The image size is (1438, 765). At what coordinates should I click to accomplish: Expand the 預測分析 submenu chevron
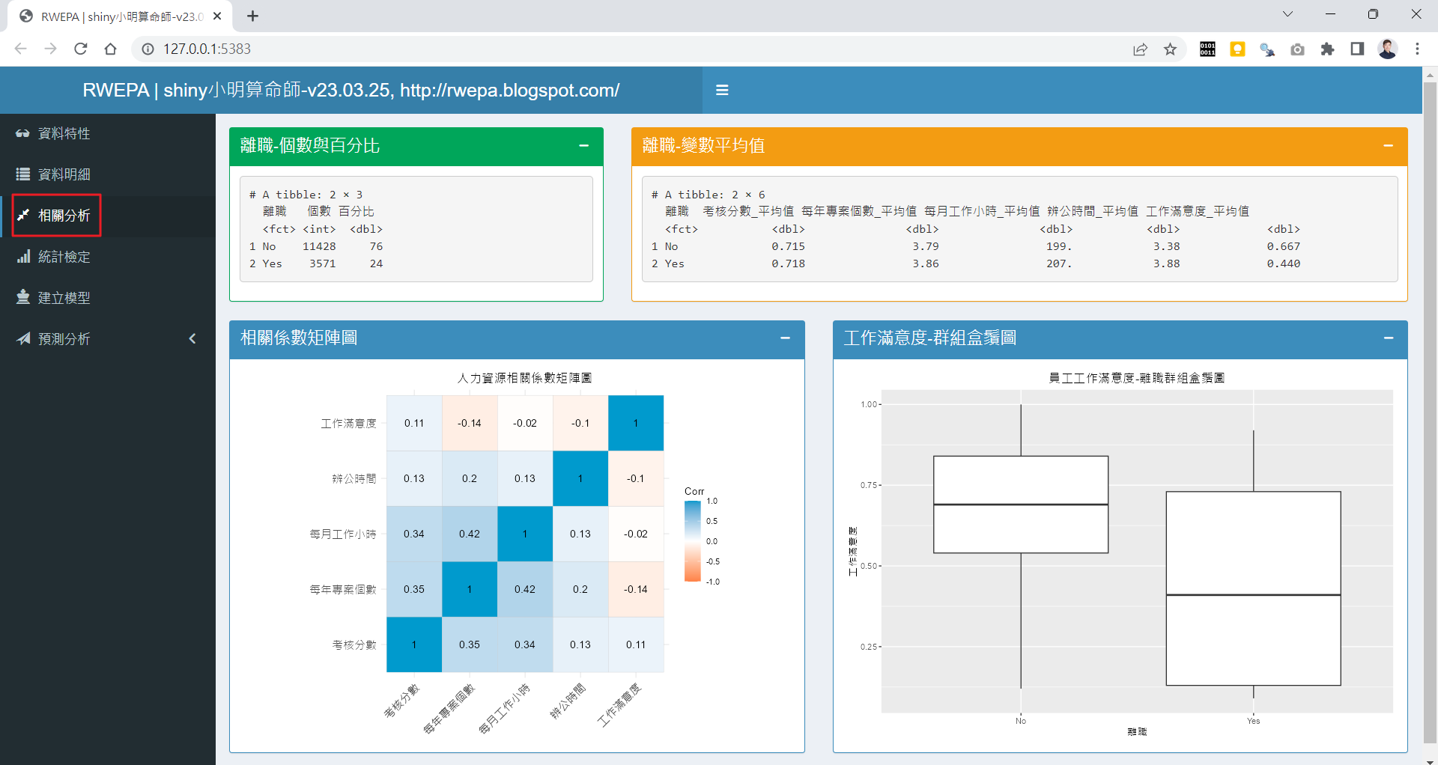point(192,338)
